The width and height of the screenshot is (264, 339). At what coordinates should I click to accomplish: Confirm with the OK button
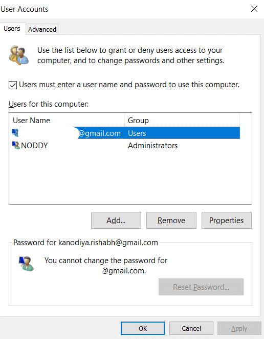(143, 328)
